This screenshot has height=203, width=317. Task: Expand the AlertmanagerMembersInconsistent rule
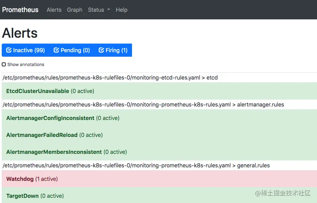point(54,152)
